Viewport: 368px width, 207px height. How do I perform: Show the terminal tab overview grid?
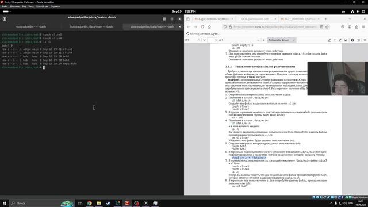pyautogui.click(x=164, y=19)
